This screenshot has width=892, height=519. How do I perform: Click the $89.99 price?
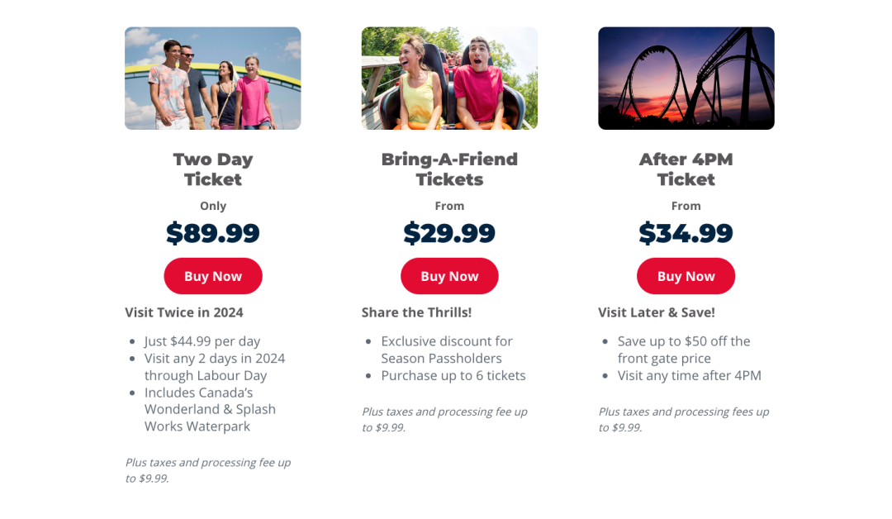pyautogui.click(x=213, y=233)
